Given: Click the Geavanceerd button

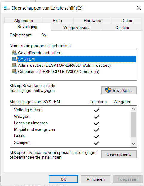Looking at the screenshot, I should 119,154.
